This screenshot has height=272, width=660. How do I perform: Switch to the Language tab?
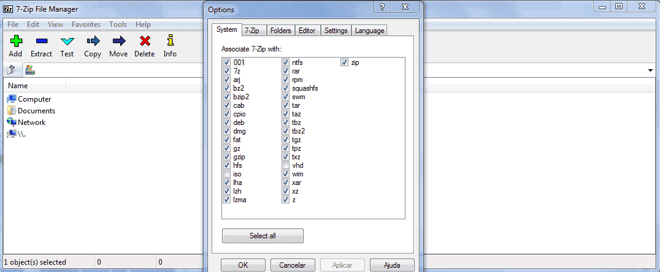[x=369, y=30]
